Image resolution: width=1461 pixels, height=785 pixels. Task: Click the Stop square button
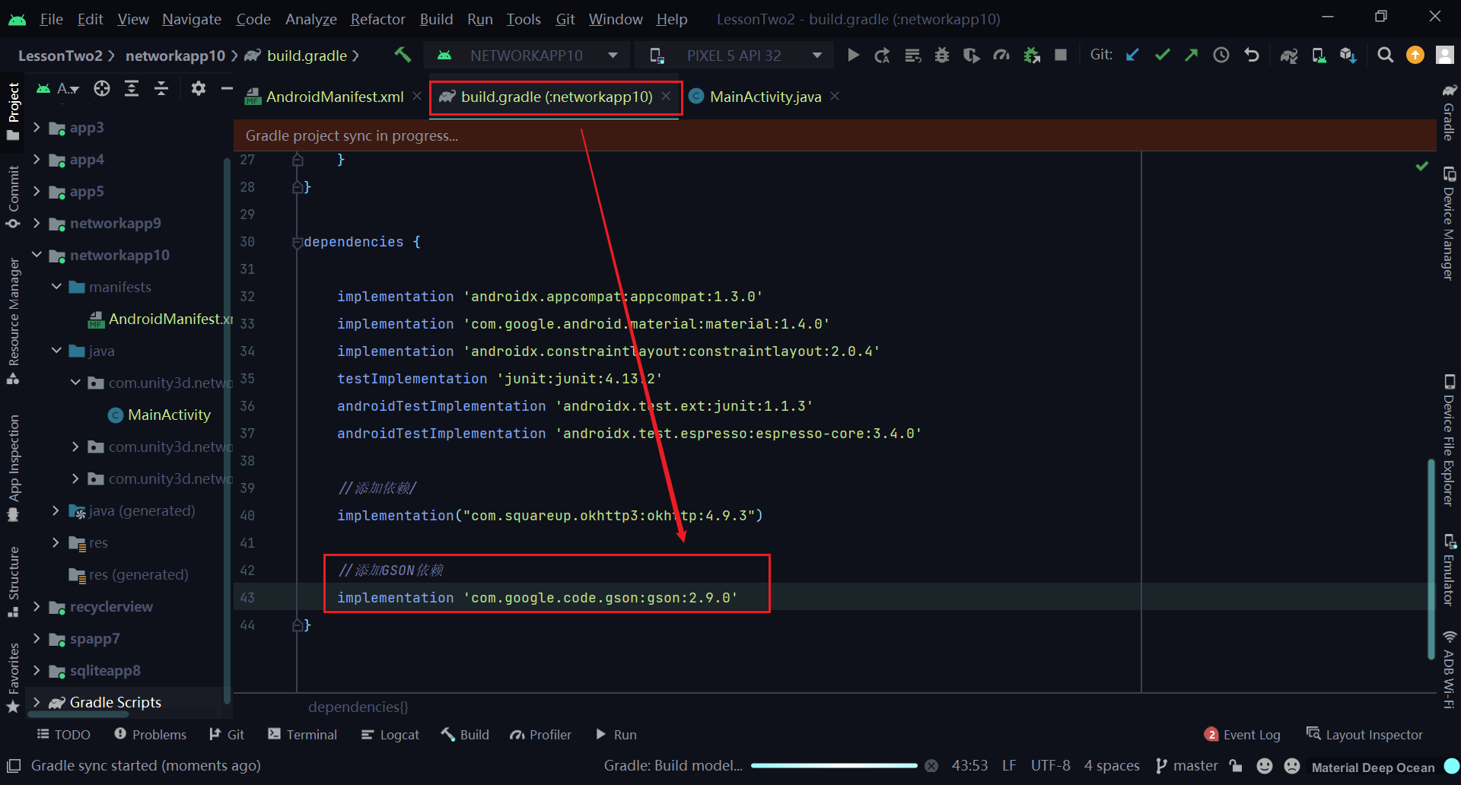pyautogui.click(x=1061, y=55)
